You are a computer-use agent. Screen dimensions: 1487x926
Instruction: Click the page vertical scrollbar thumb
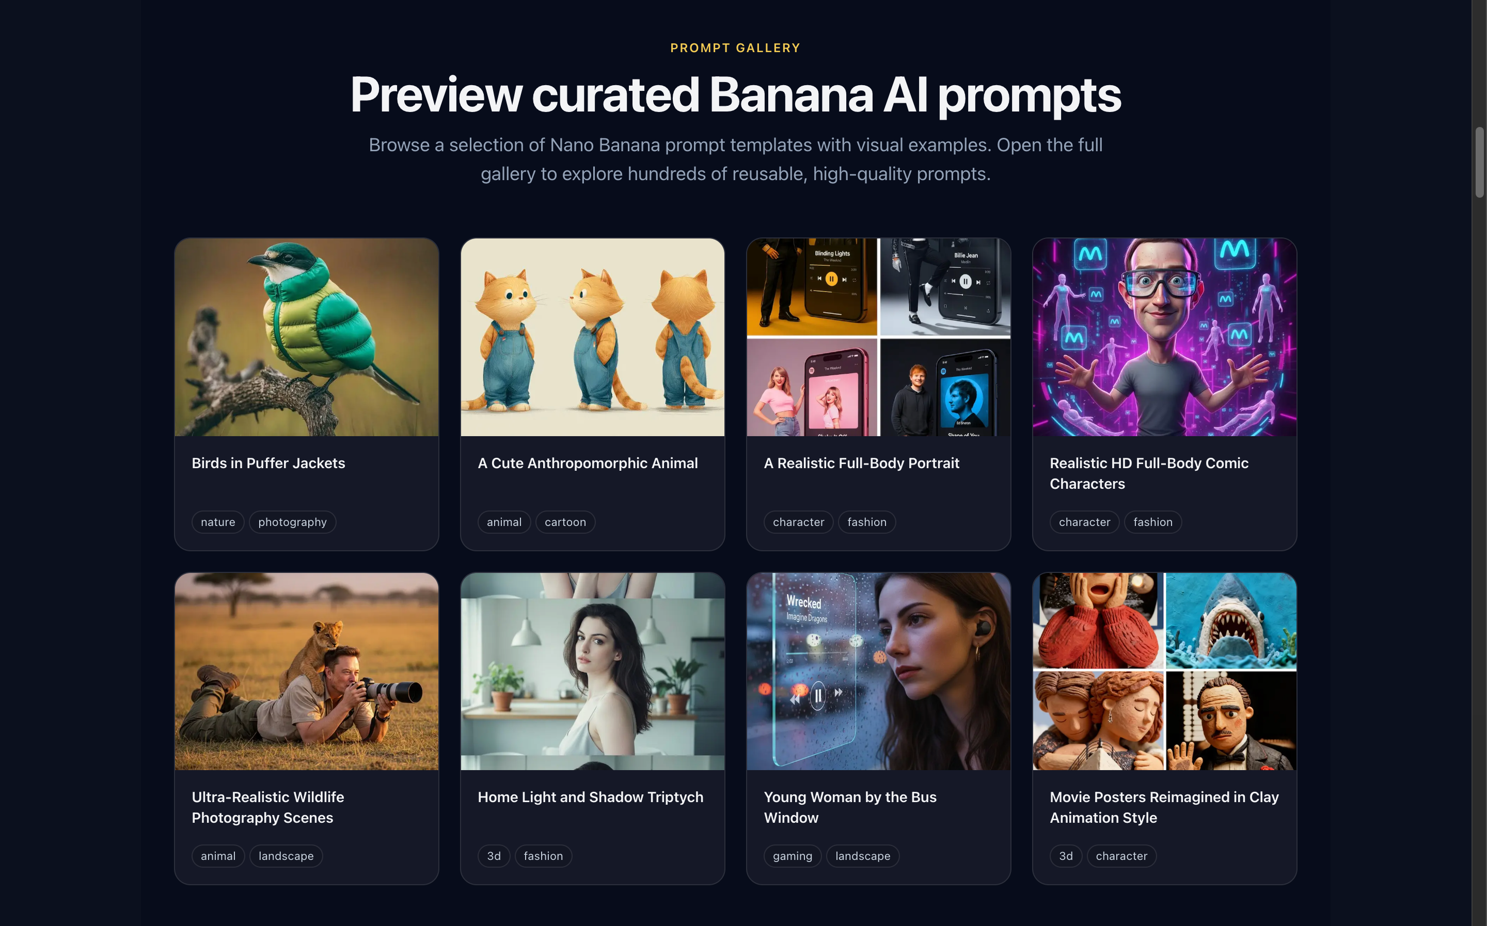1480,162
